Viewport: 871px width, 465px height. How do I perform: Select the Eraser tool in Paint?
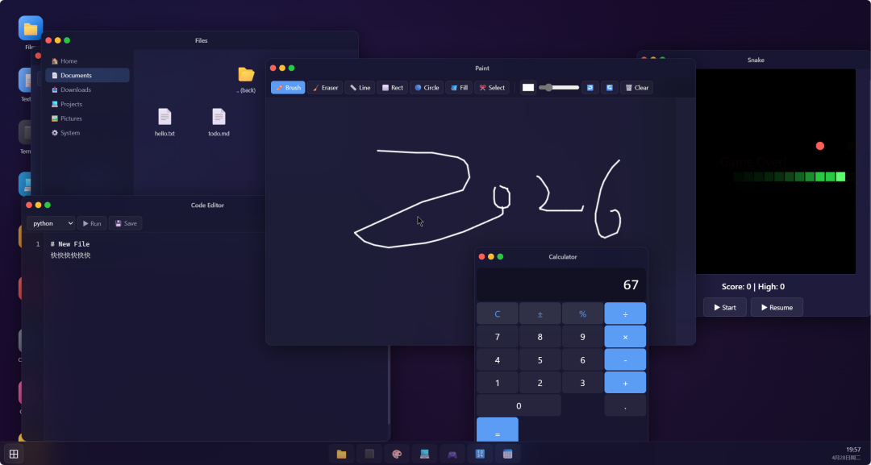[x=325, y=88]
